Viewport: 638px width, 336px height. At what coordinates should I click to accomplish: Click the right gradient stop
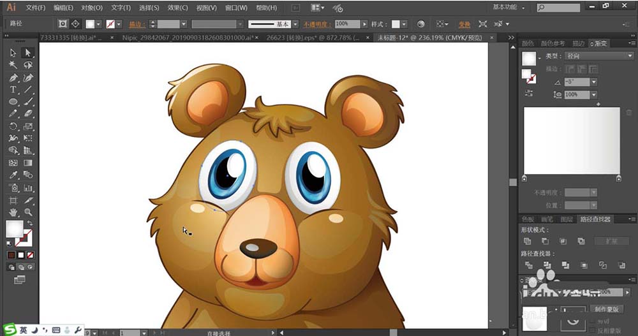pos(618,179)
